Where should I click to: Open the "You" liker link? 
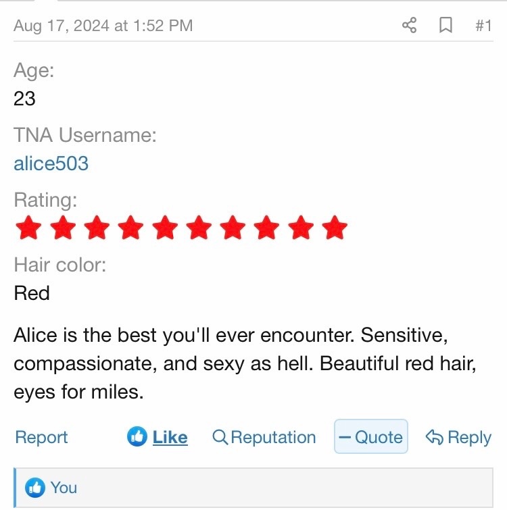(64, 487)
